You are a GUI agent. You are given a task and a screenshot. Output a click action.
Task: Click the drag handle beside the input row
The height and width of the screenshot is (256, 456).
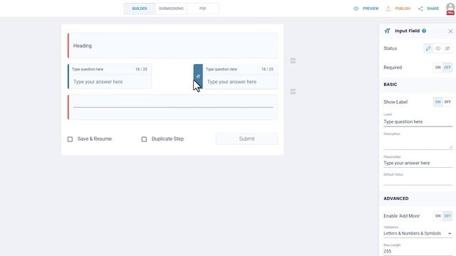coord(293,92)
